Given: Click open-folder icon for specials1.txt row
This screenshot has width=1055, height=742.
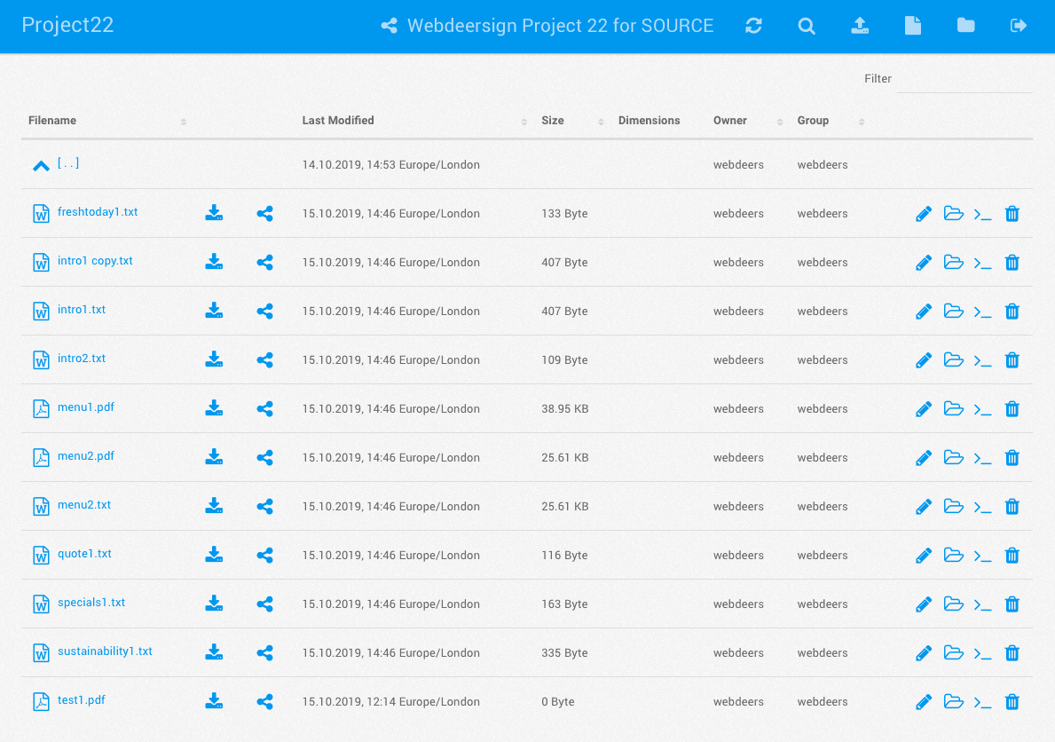Looking at the screenshot, I should click(x=953, y=604).
